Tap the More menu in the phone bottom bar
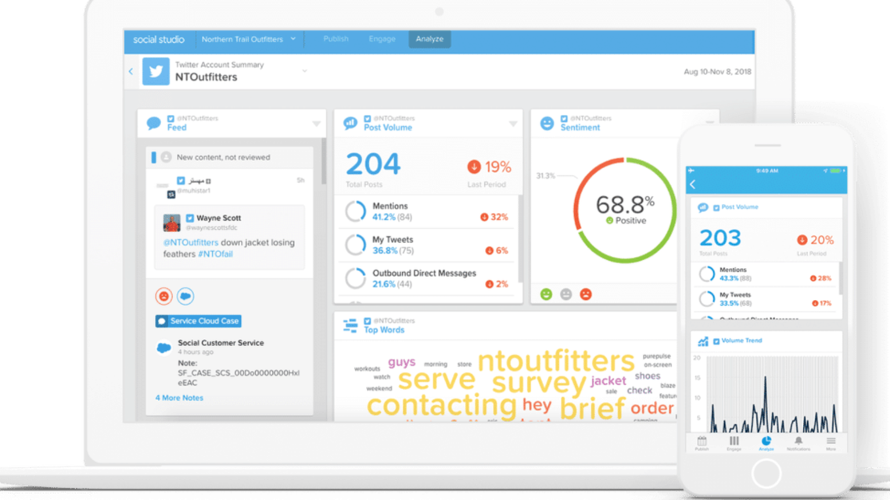This screenshot has height=500, width=890. [x=831, y=443]
